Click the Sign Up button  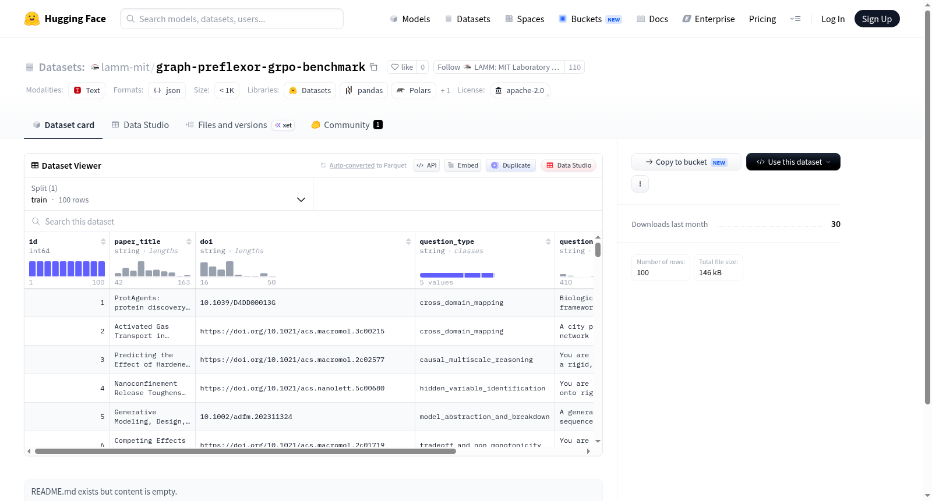pyautogui.click(x=877, y=19)
